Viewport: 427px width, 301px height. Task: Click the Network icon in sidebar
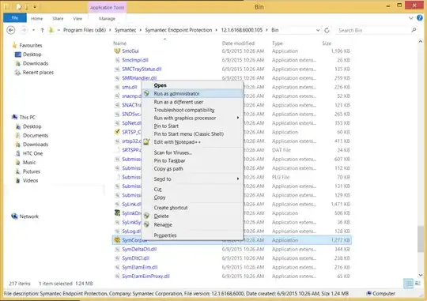click(x=15, y=216)
